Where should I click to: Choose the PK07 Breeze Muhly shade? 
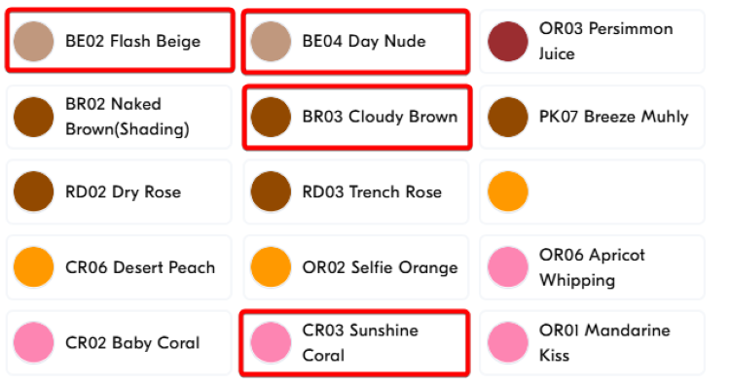coord(592,117)
